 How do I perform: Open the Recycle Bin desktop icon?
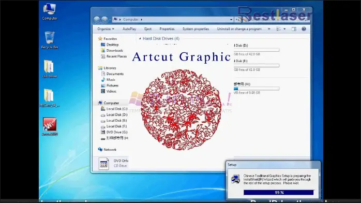[x=50, y=40]
